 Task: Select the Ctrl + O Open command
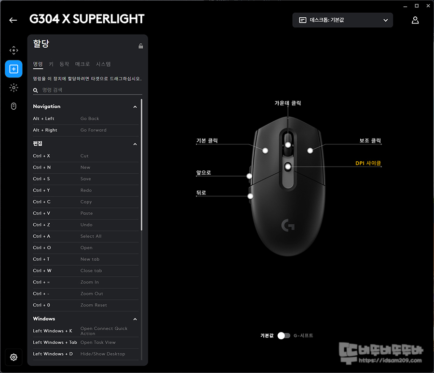(85, 247)
